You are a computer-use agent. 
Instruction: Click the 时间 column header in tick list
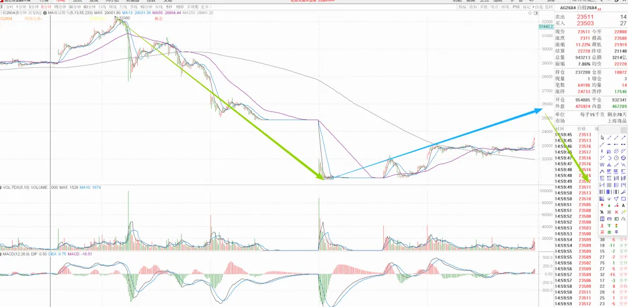coord(560,129)
